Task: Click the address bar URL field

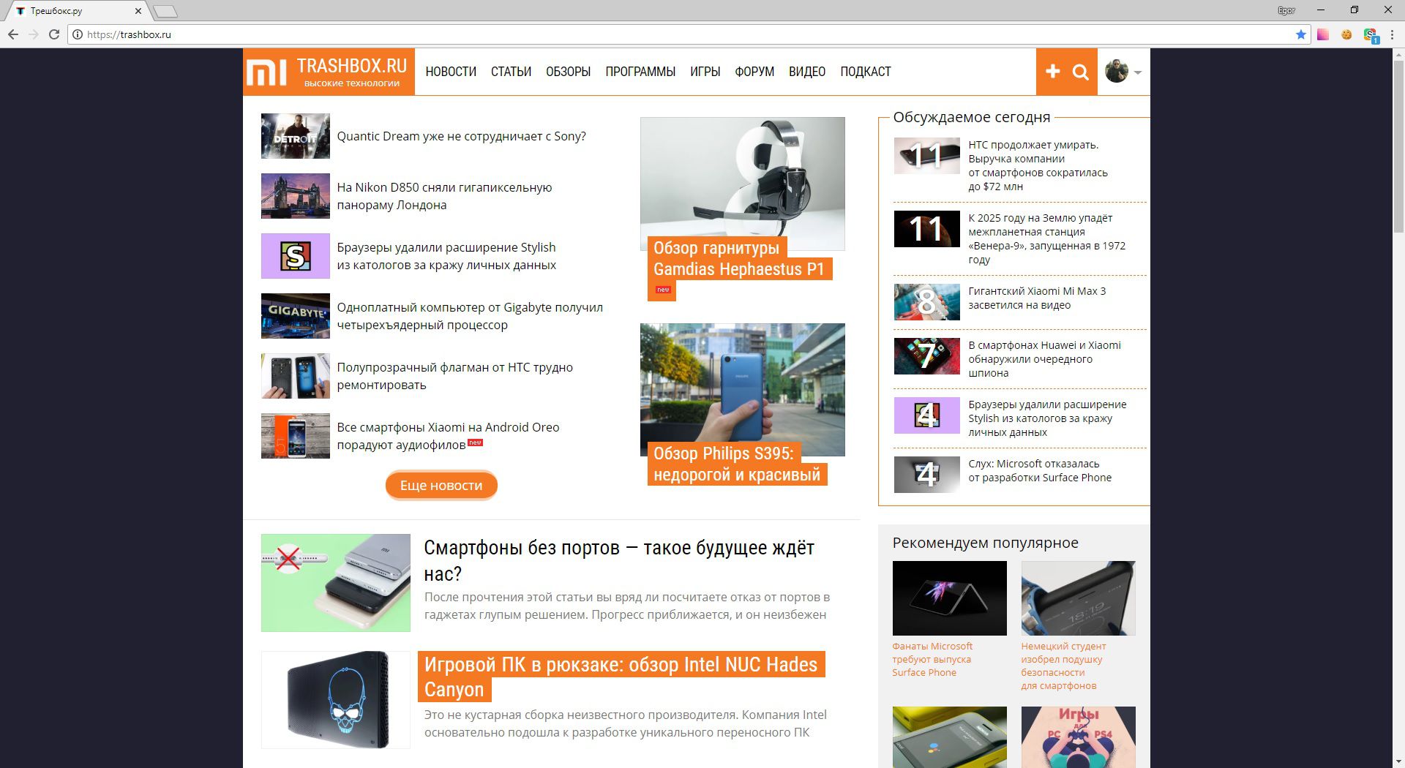Action: [x=659, y=34]
